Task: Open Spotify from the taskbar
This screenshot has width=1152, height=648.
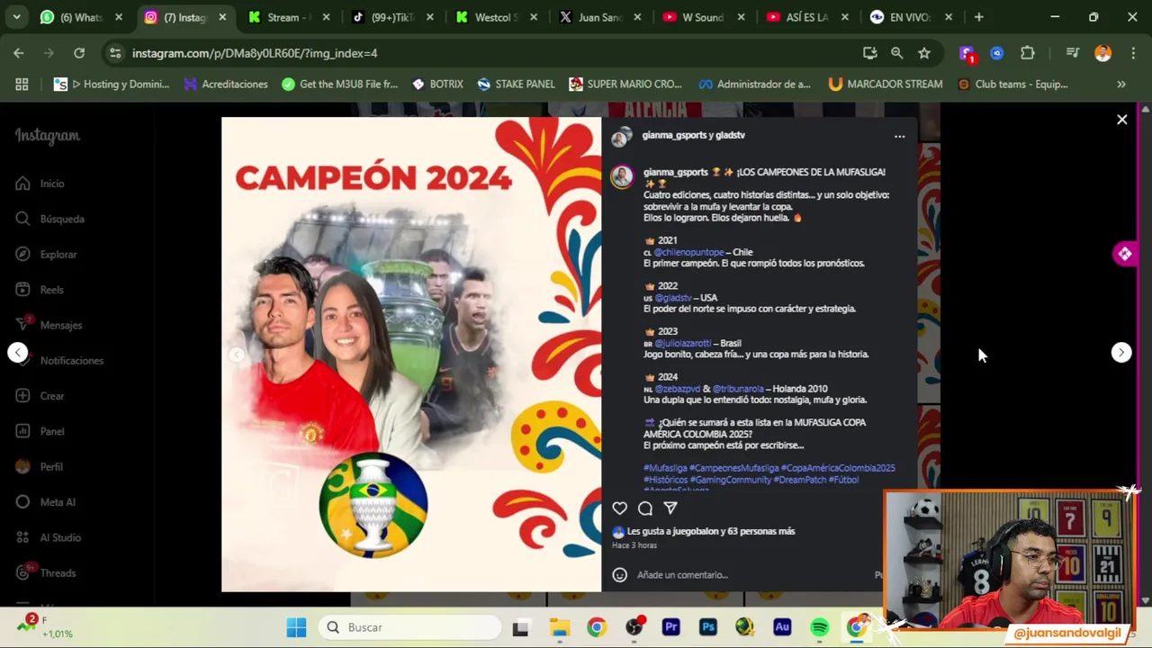Action: pyautogui.click(x=819, y=627)
